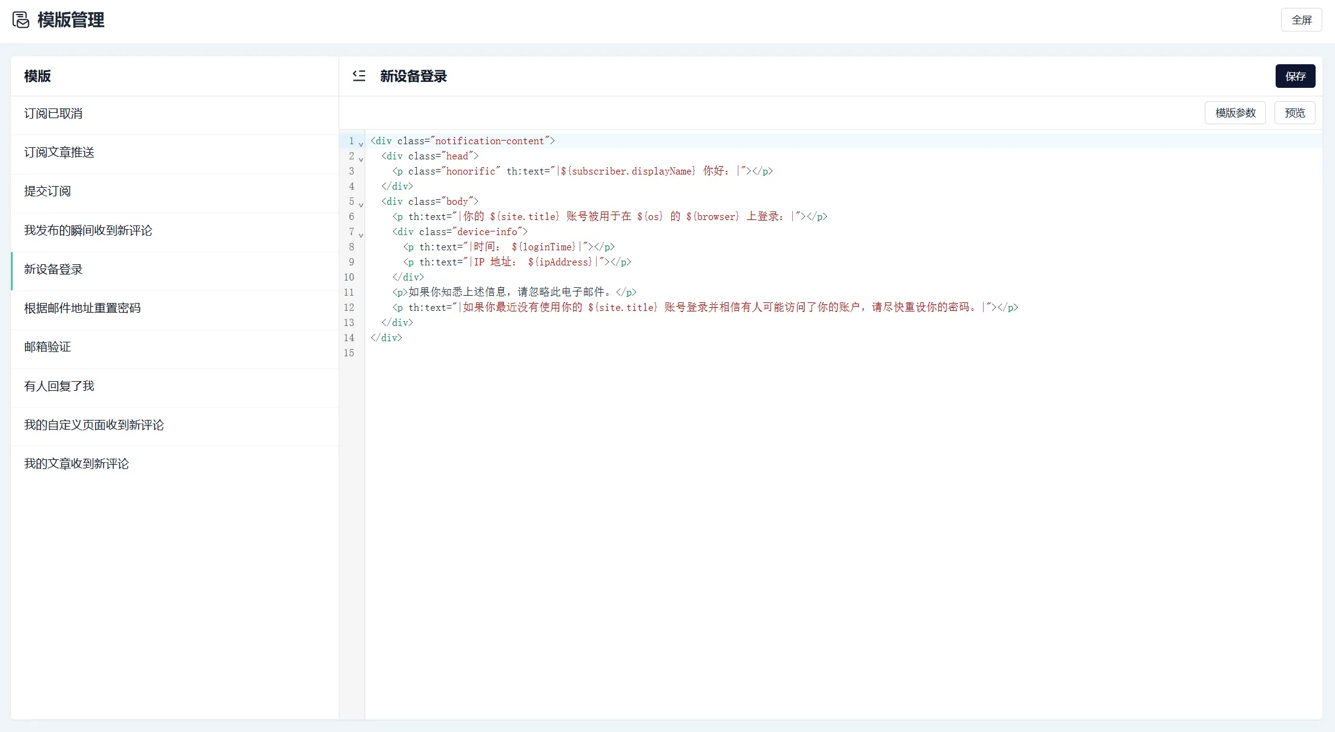This screenshot has width=1335, height=732.
Task: Click the template management logo icon
Action: tap(21, 20)
